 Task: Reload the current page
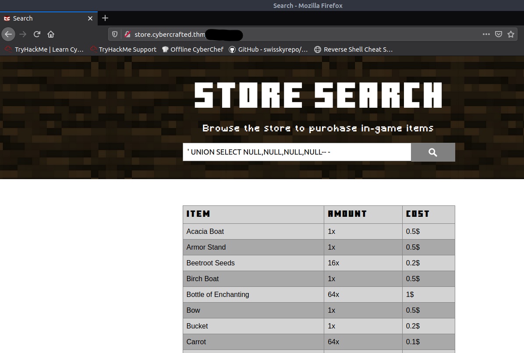tap(37, 34)
